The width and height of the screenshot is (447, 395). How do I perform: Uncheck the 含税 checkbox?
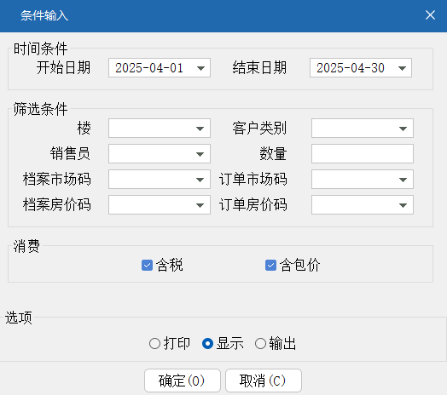point(147,266)
